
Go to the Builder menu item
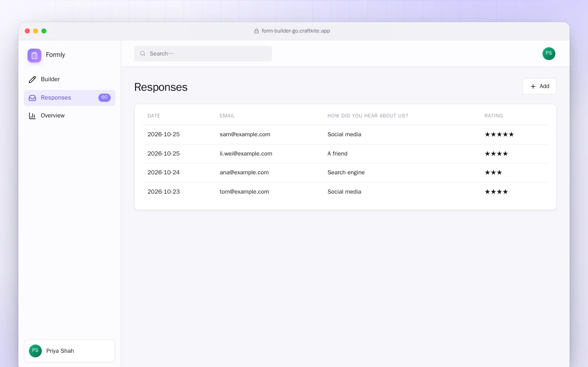click(x=69, y=79)
